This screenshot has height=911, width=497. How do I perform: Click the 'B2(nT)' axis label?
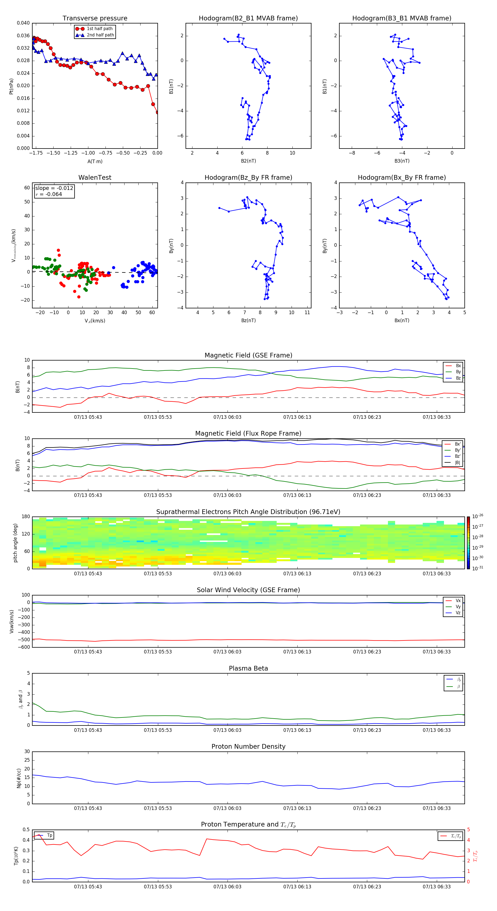(x=248, y=161)
